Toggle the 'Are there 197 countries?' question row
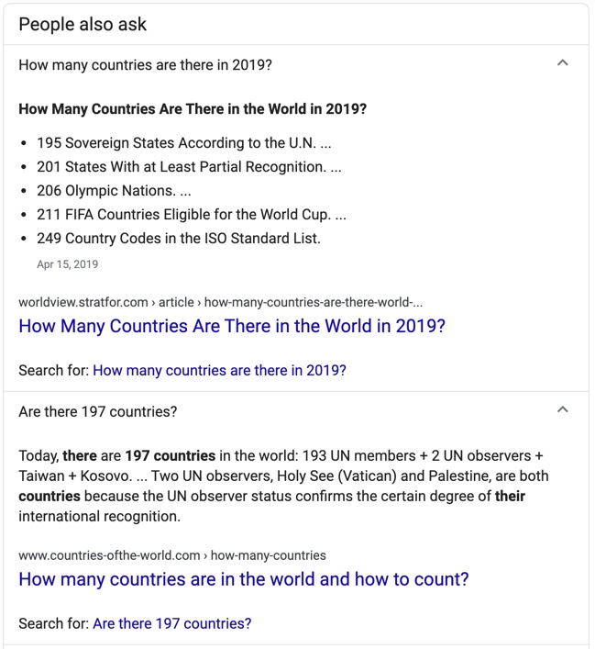The height and width of the screenshot is (649, 595). 296,411
